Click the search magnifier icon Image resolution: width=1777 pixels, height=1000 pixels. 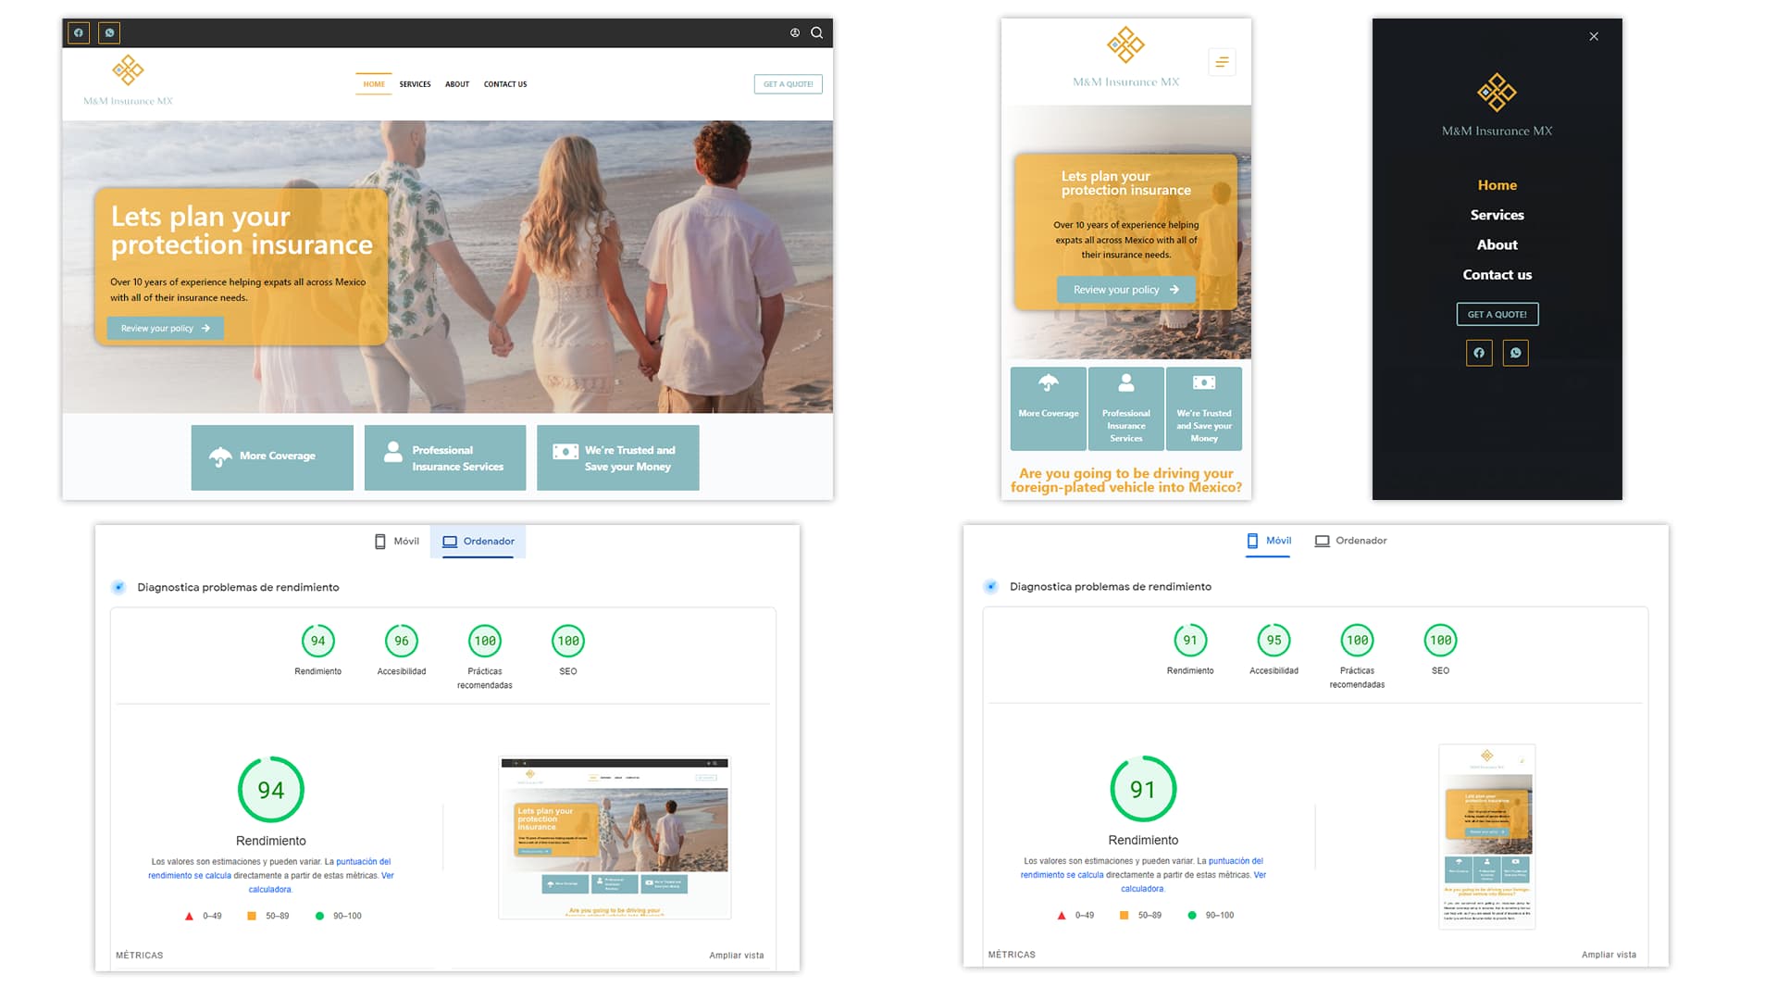point(816,32)
